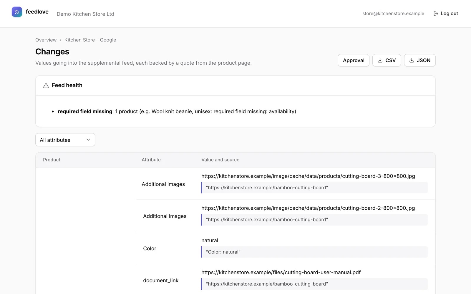Click the "Color: natural" source quote
The height and width of the screenshot is (294, 471).
click(314, 252)
